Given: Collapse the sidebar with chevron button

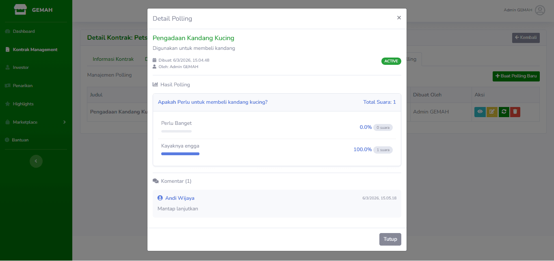Looking at the screenshot, I should tap(36, 161).
